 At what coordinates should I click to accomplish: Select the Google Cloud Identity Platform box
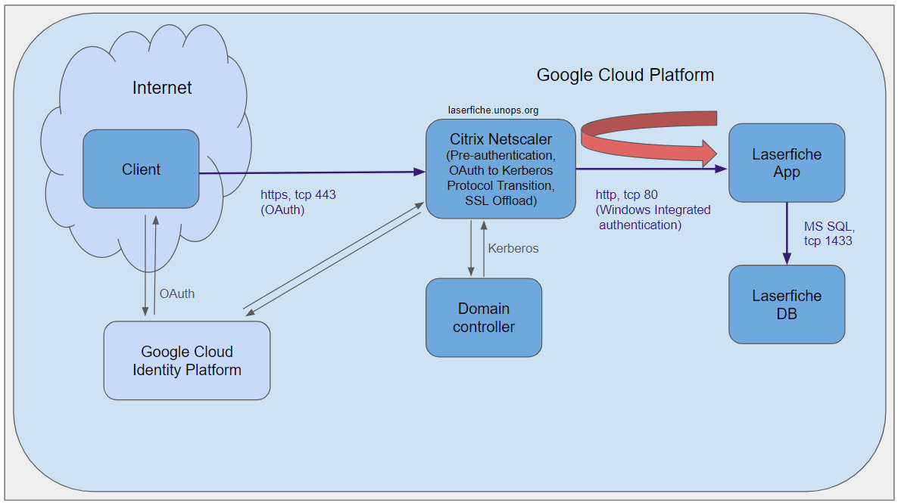(187, 361)
